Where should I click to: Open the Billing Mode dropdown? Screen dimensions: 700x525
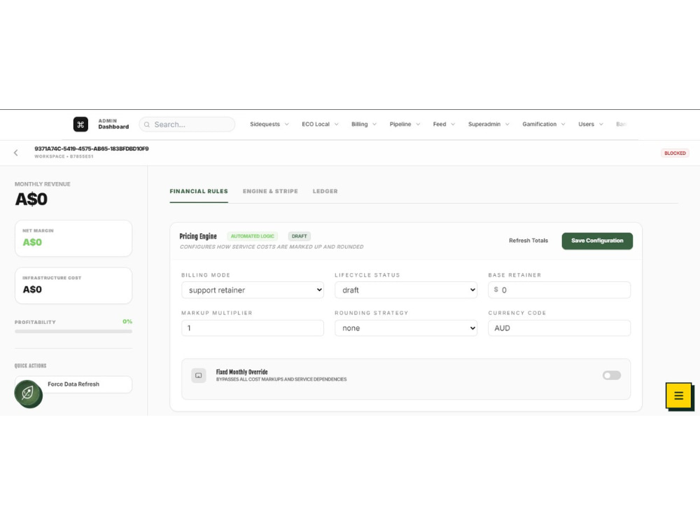(253, 290)
